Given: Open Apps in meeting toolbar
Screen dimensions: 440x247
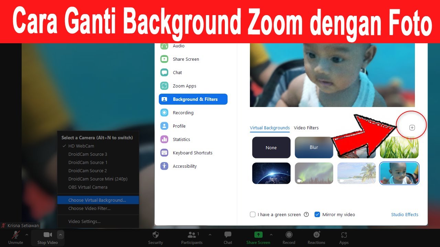Looking at the screenshot, I should [344, 237].
